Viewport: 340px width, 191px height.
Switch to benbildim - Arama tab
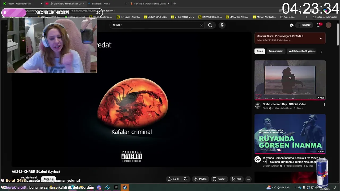(x=107, y=4)
